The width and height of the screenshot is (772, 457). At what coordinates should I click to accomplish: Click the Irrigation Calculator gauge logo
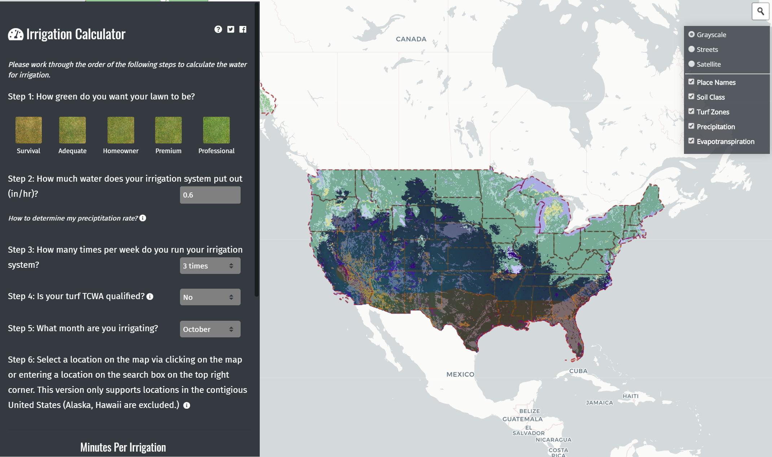pyautogui.click(x=16, y=34)
